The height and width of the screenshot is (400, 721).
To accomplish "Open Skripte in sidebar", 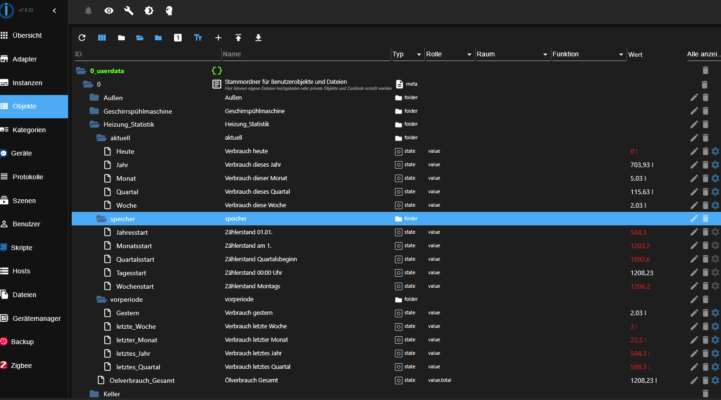I will click(34, 248).
